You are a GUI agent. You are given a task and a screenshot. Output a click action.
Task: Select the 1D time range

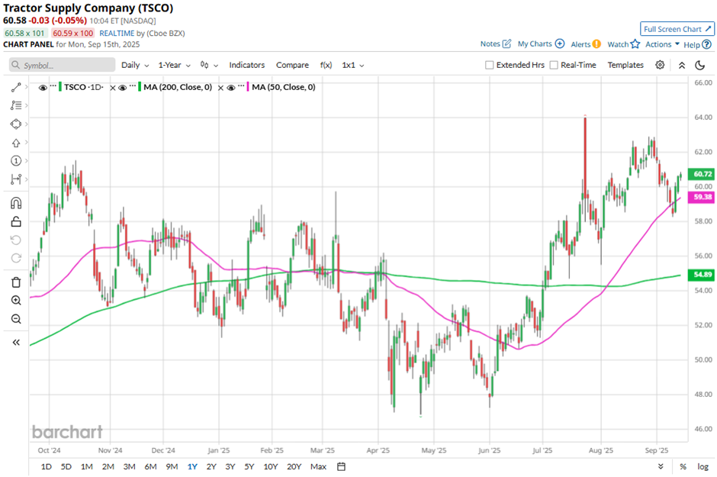pos(47,466)
